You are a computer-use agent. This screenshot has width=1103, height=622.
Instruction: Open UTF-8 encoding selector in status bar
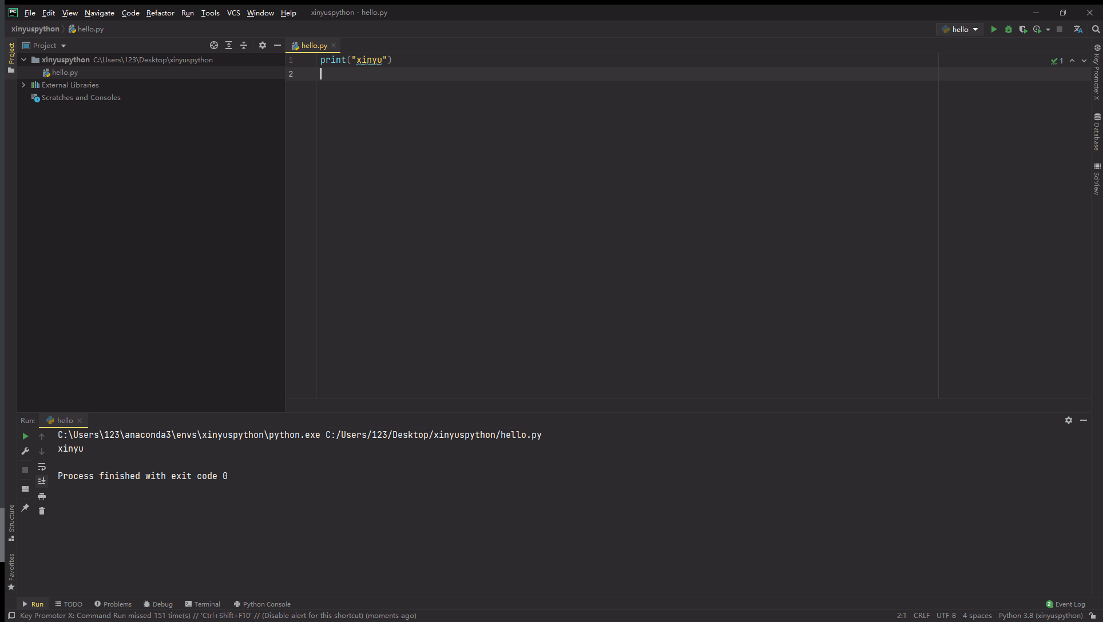point(946,616)
